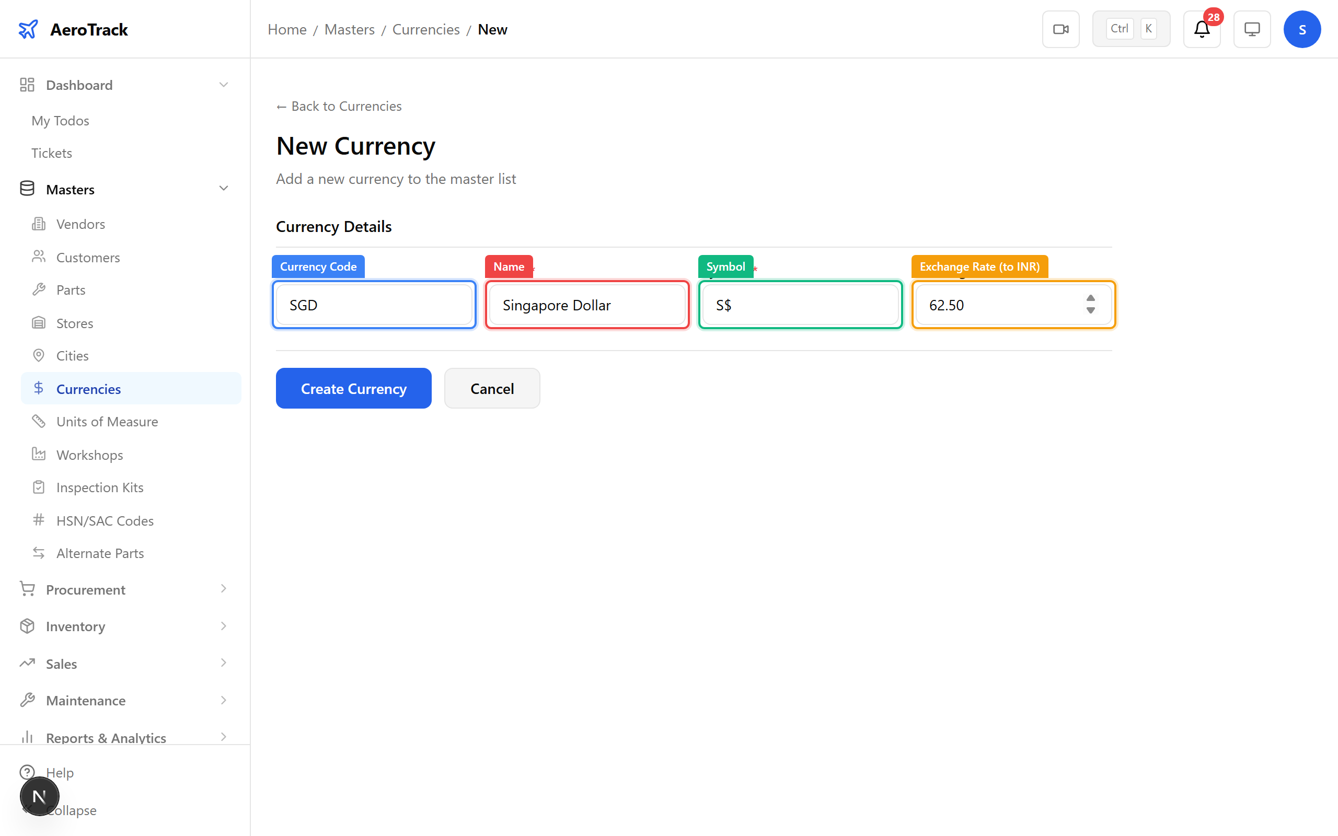Click the Workshops icon in Masters

[38, 454]
